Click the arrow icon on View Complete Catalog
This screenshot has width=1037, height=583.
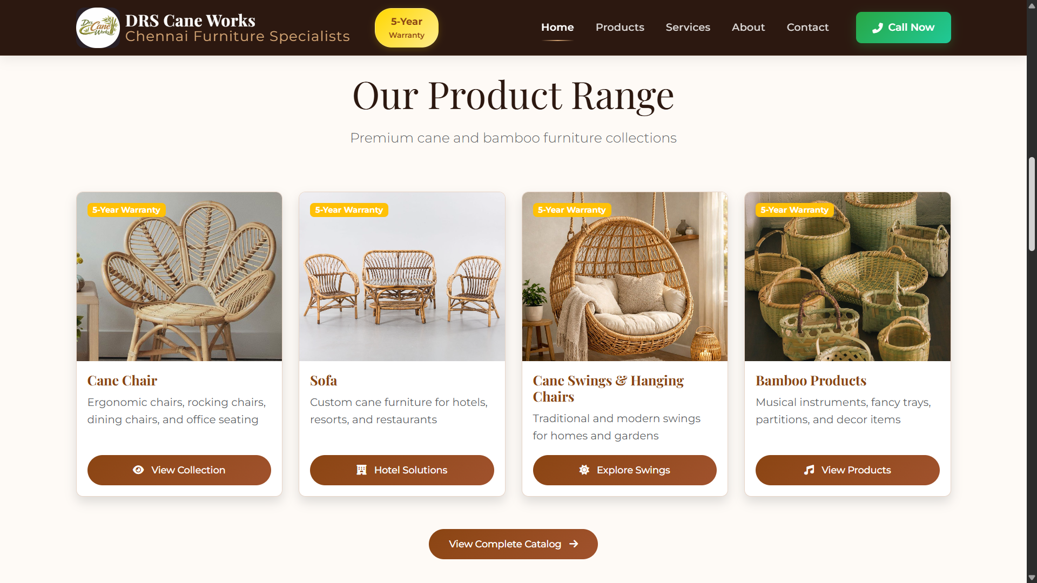click(574, 544)
